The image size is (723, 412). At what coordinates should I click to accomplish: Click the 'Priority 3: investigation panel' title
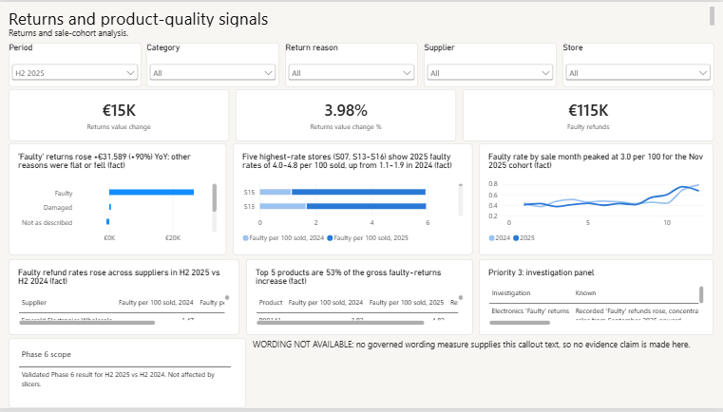coord(541,272)
